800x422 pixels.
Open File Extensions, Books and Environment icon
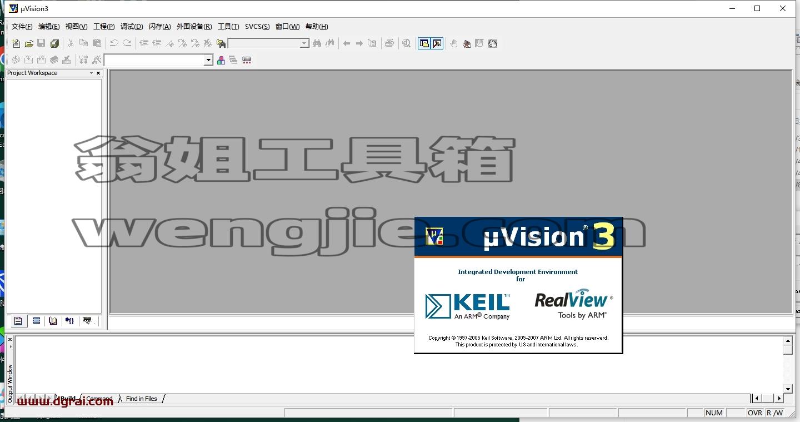pos(221,60)
